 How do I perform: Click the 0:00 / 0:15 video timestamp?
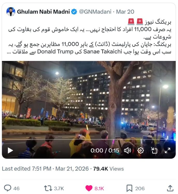(x=105, y=150)
